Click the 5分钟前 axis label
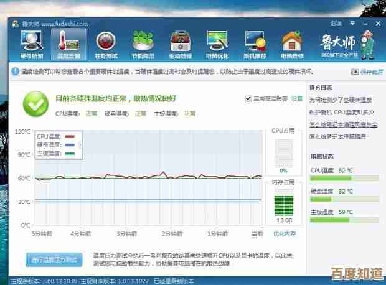Image resolution: width=386 pixels, height=285 pixels. point(42,234)
